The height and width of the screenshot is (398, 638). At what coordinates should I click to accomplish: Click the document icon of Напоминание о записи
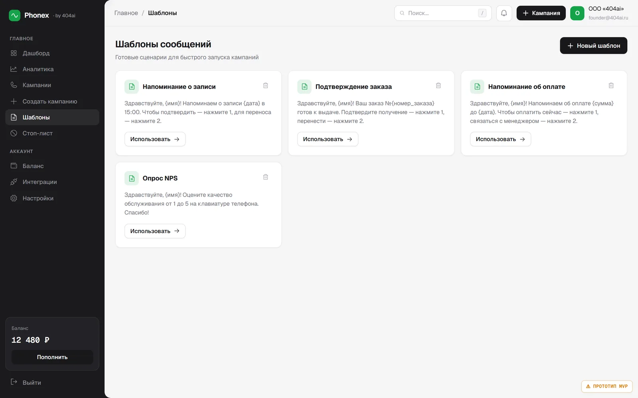132,87
